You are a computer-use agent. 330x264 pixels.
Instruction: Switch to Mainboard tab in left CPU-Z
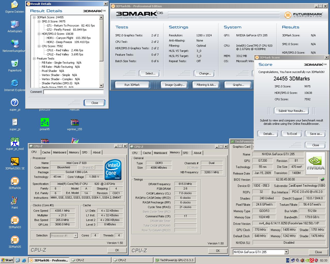tap(60, 152)
